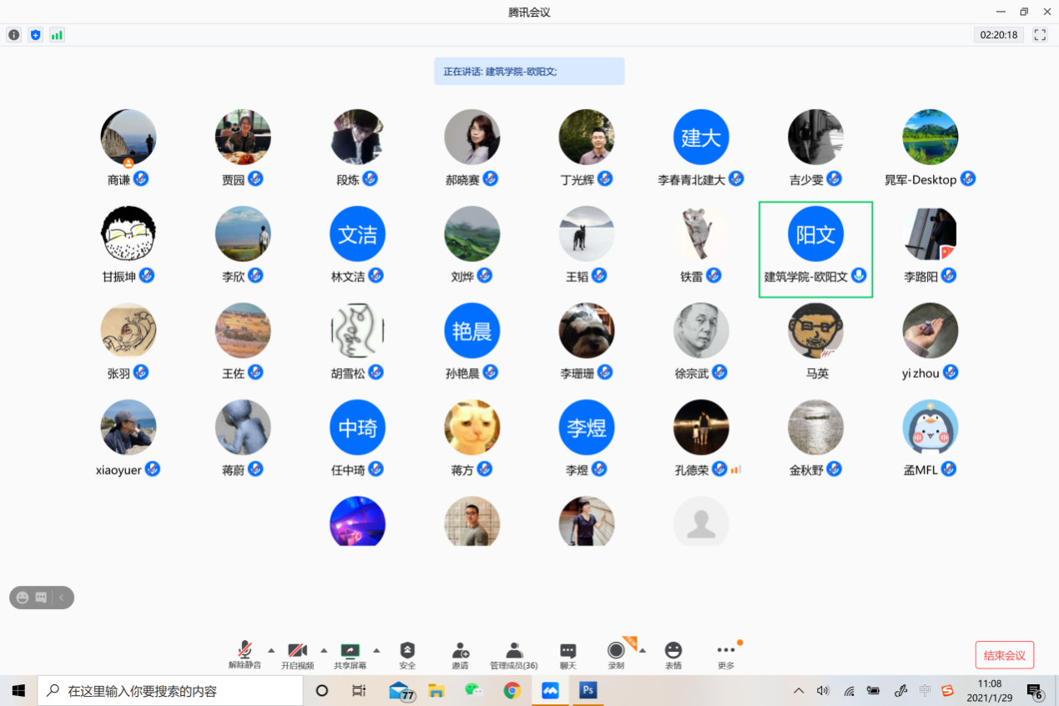Screen dimensions: 1059x706
Task: Expand the video options arrow beside 开启视频
Action: [x=324, y=650]
